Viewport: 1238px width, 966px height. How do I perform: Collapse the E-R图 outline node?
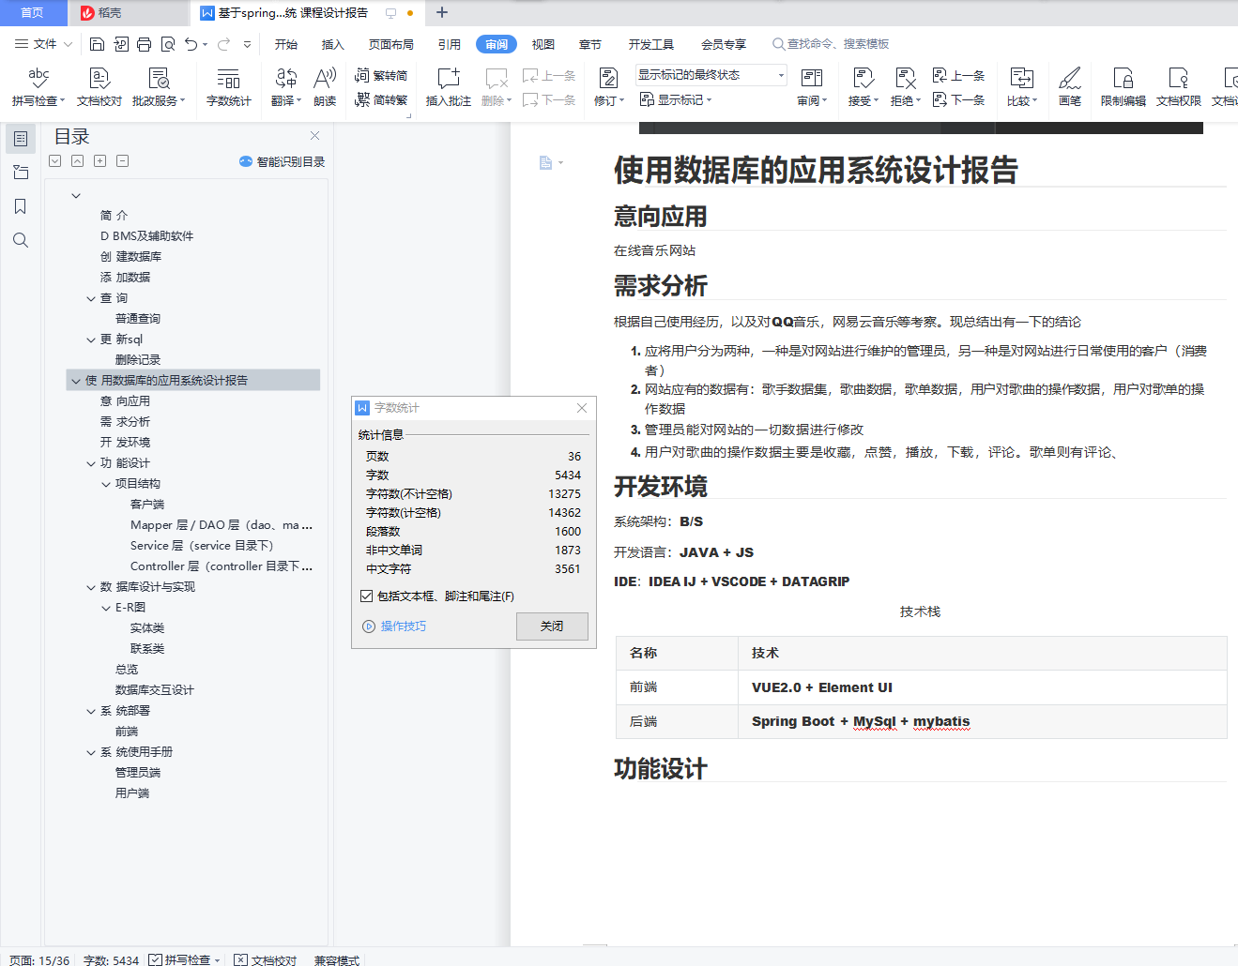[x=106, y=608]
